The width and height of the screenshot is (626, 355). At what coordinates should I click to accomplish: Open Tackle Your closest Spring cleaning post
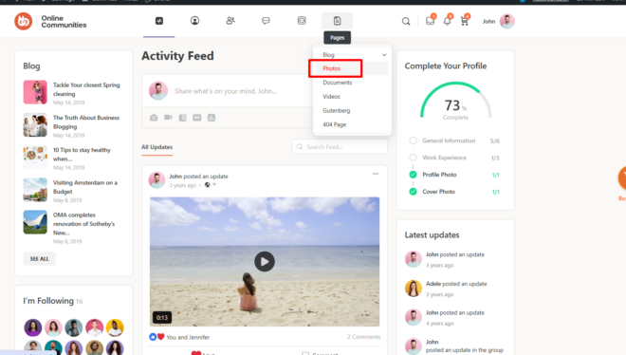(x=86, y=89)
